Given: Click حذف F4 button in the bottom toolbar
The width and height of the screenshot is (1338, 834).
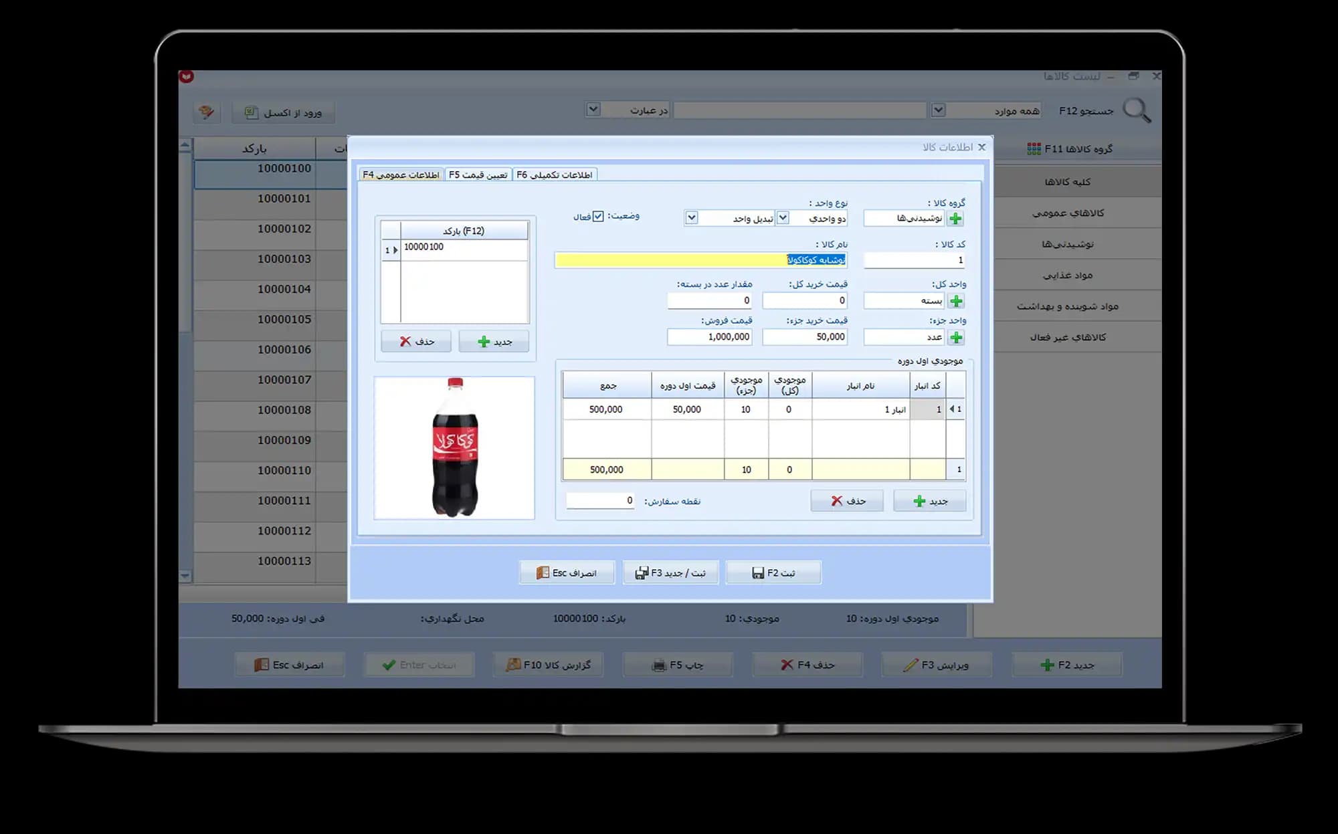Looking at the screenshot, I should tap(807, 665).
